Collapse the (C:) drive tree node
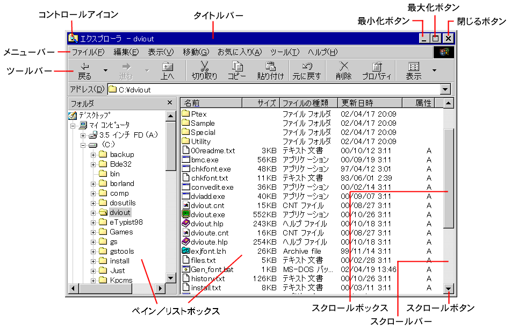Screen dimensions: 511x329 click(x=83, y=145)
